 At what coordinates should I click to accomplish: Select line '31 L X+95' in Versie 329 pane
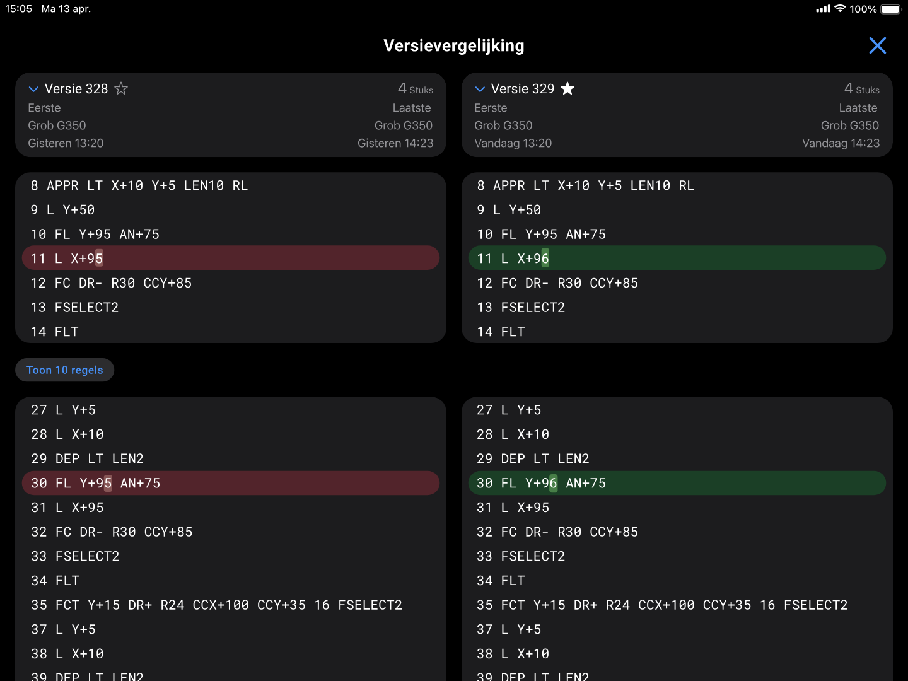pyautogui.click(x=677, y=508)
